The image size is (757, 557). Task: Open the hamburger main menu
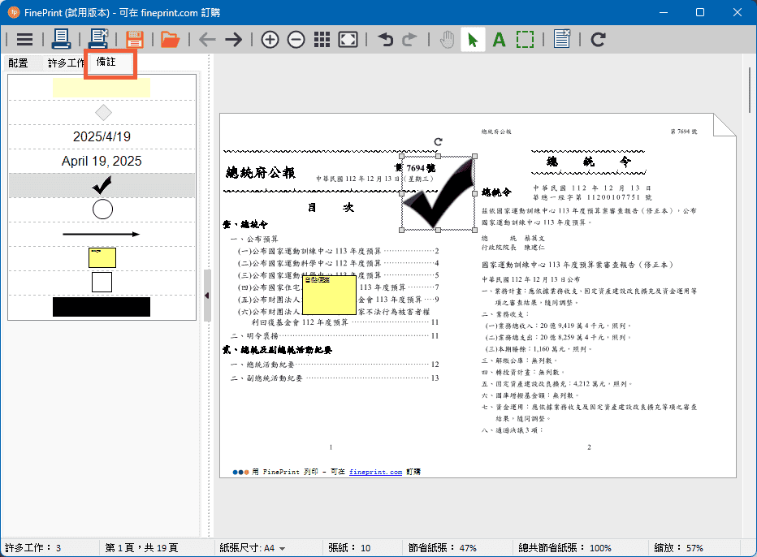pos(25,39)
